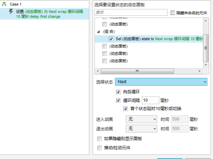
Task: Click the 查找 search field
Action: point(131,12)
